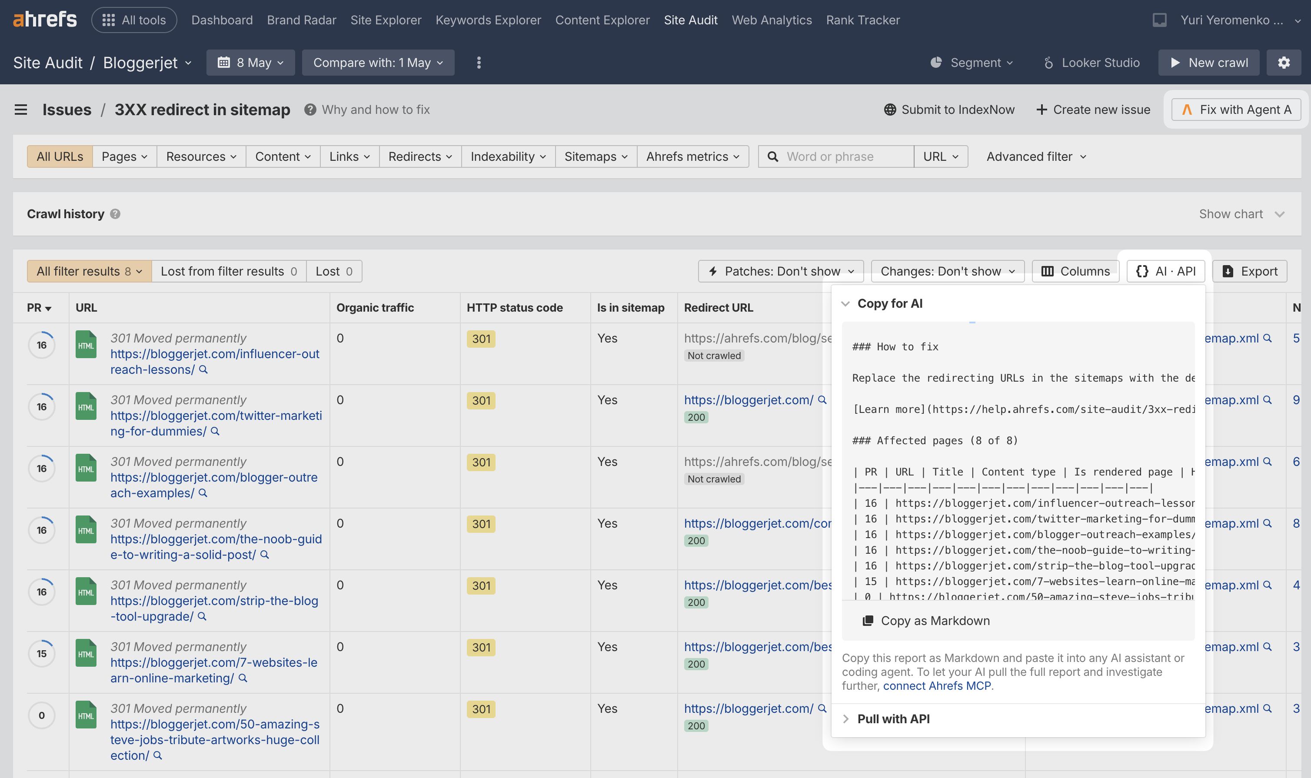Select Lost from filter results tab
This screenshot has width=1311, height=778.
click(229, 271)
